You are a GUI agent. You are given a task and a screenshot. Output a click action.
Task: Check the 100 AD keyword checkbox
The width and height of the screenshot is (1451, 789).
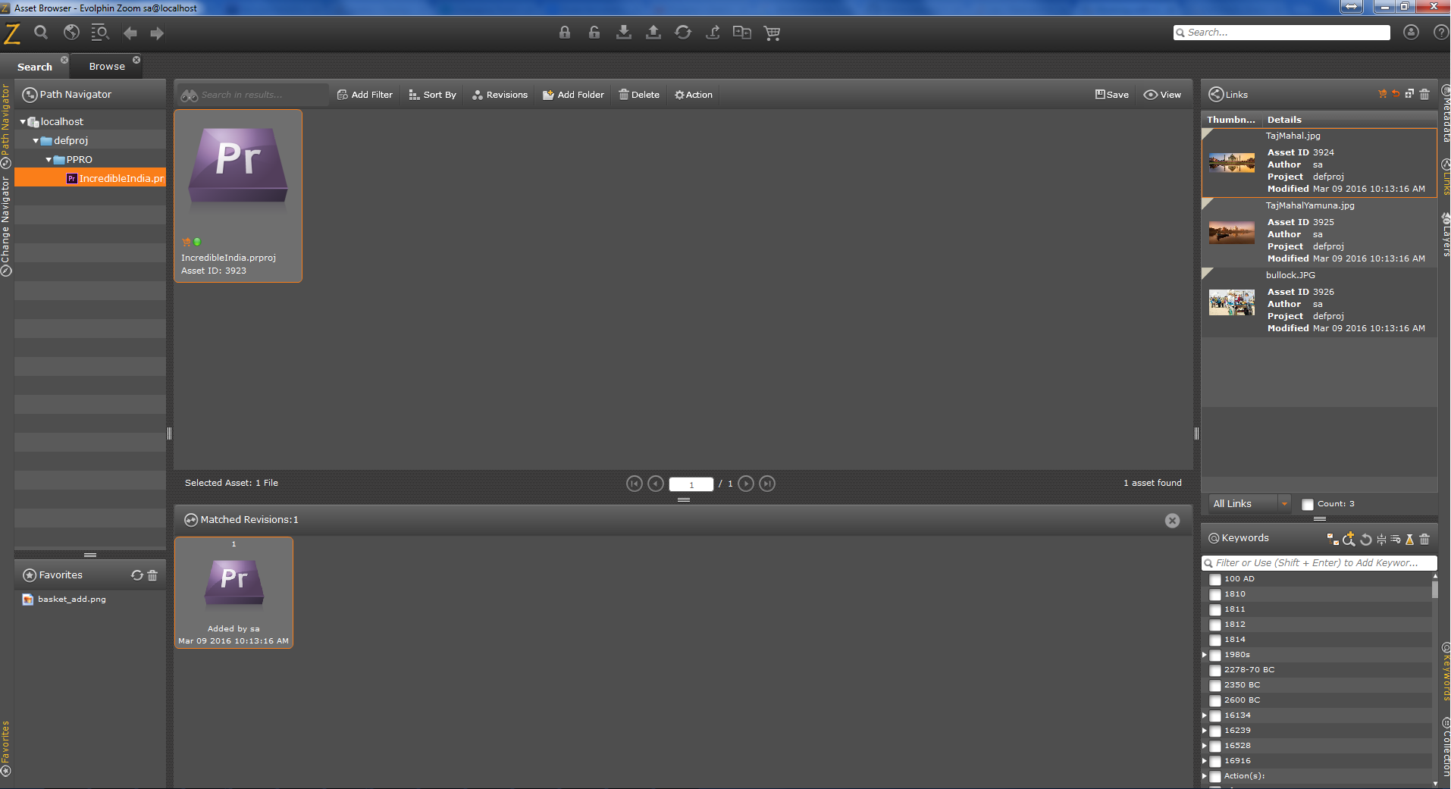click(1215, 579)
